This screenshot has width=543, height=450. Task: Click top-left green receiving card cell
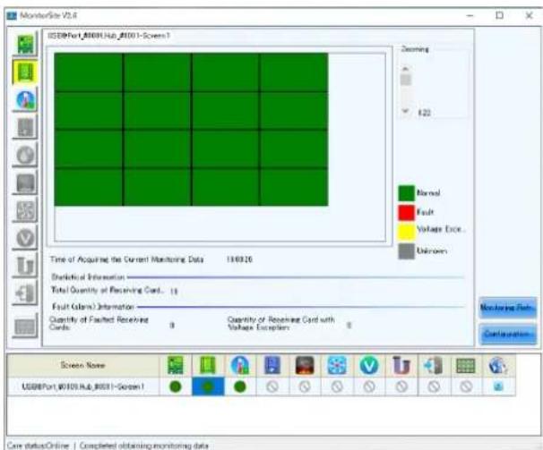[89, 72]
